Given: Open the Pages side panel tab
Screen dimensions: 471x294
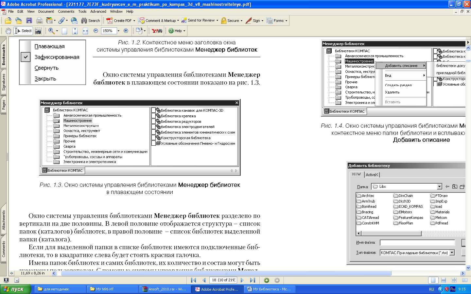Looking at the screenshot, I should [x=4, y=105].
